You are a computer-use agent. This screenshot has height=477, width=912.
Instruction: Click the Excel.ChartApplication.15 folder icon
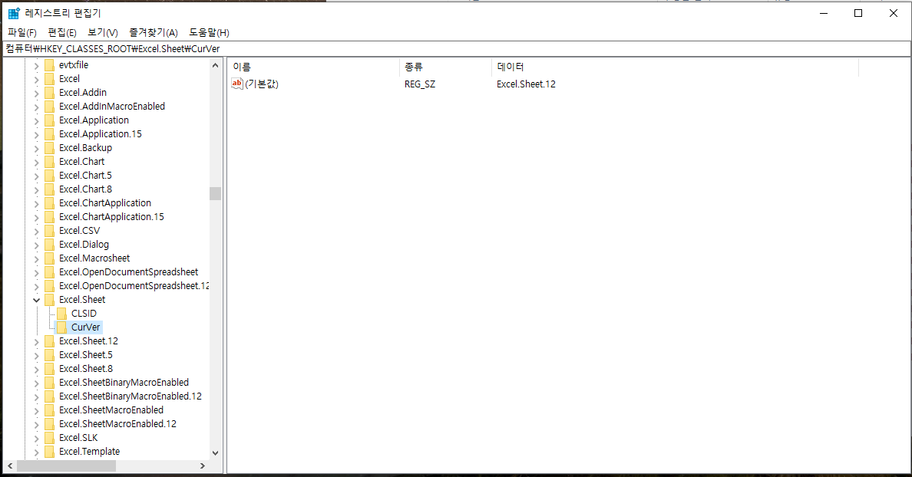[x=49, y=217]
